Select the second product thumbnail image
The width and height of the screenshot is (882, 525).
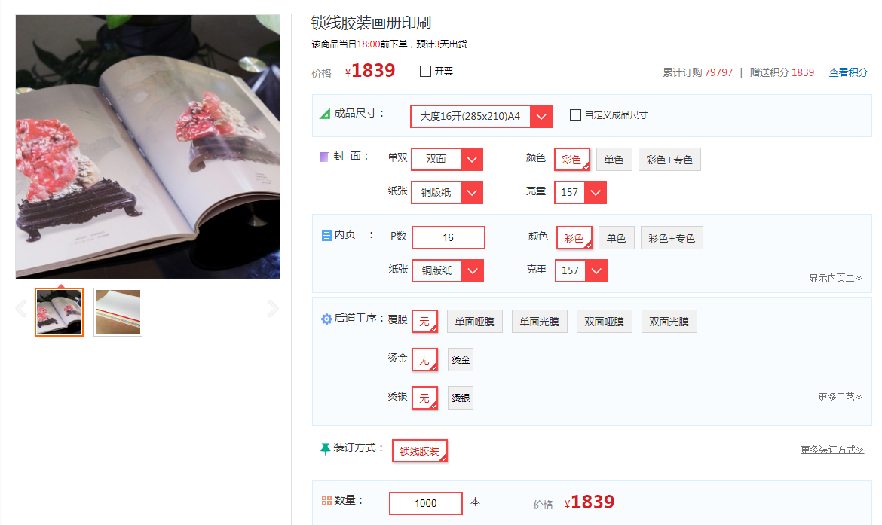118,312
